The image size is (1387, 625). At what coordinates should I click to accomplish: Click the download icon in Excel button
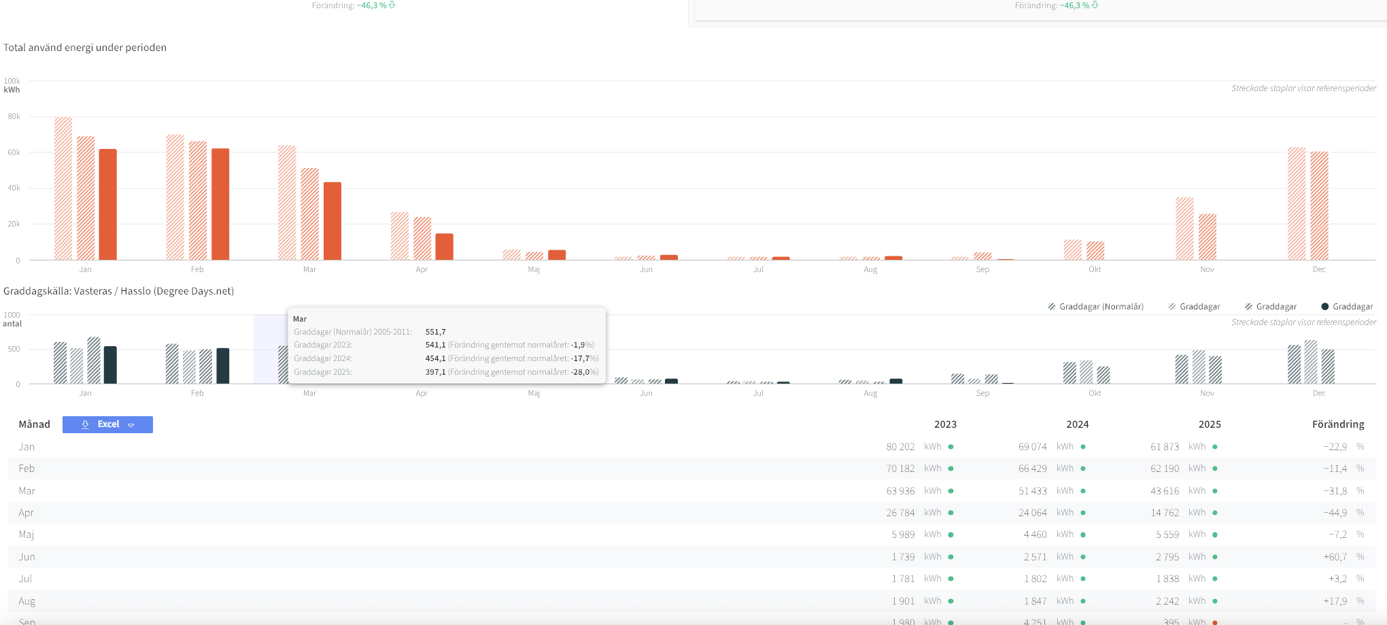click(85, 424)
